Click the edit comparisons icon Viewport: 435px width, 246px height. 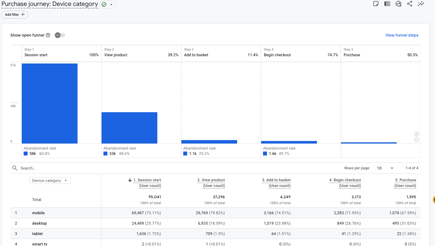click(x=387, y=4)
